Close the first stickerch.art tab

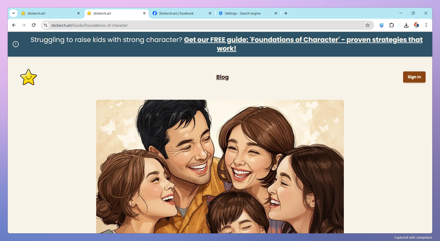pyautogui.click(x=78, y=13)
